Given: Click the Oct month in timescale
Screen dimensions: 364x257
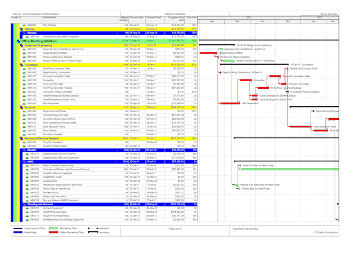Looking at the screenshot, I should pyautogui.click(x=237, y=21).
